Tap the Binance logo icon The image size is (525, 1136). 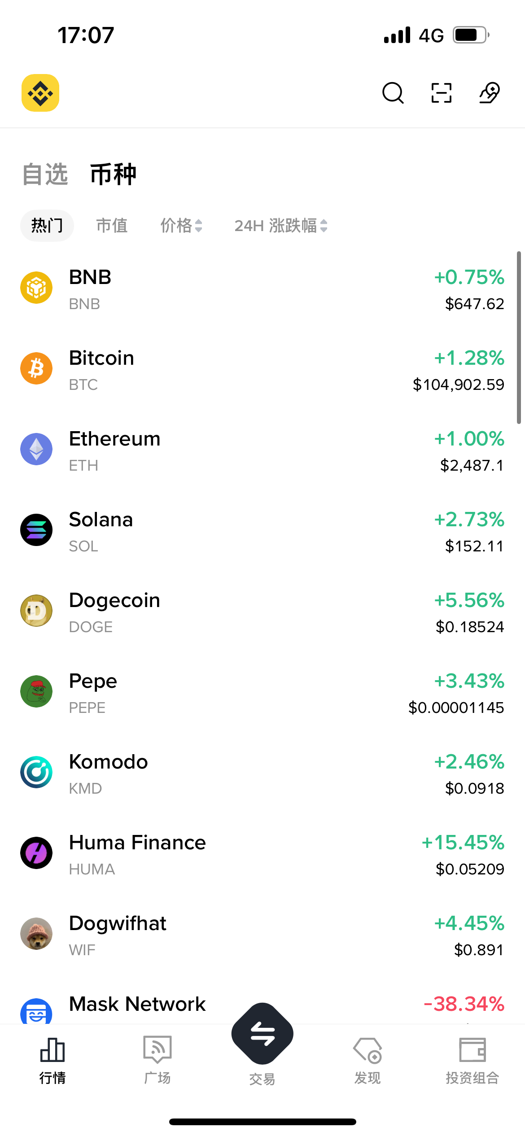(40, 93)
